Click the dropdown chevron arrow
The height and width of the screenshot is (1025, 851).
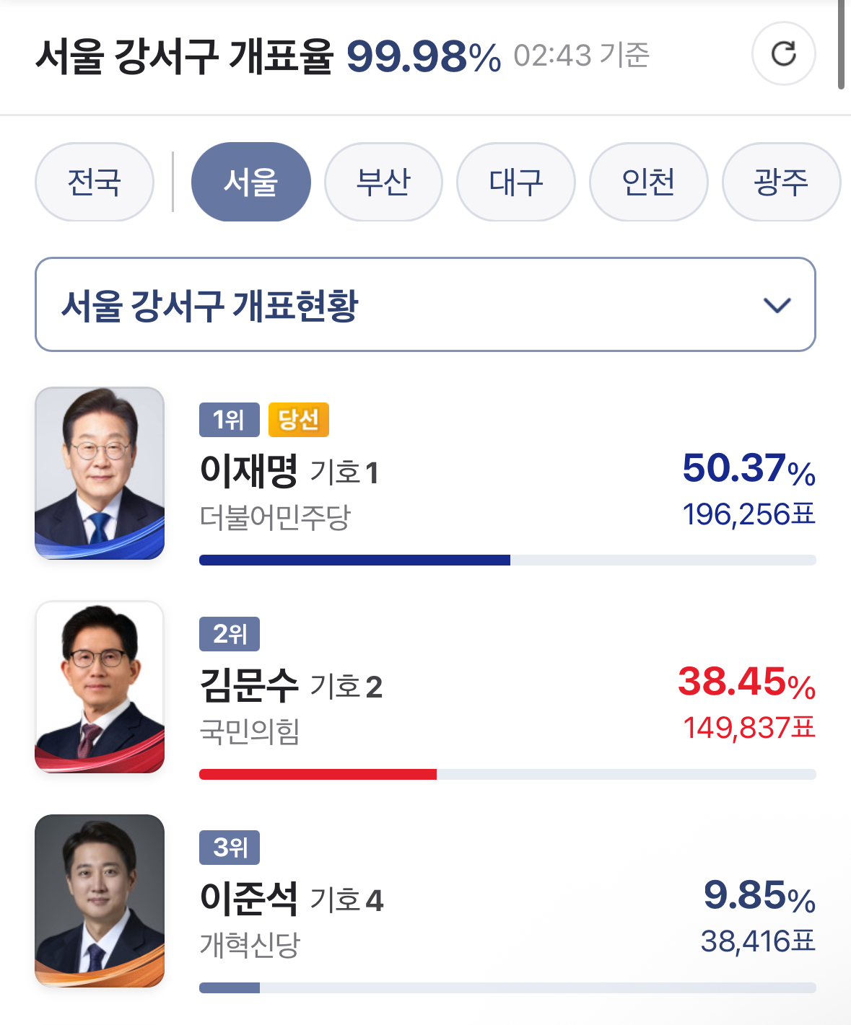coord(777,305)
